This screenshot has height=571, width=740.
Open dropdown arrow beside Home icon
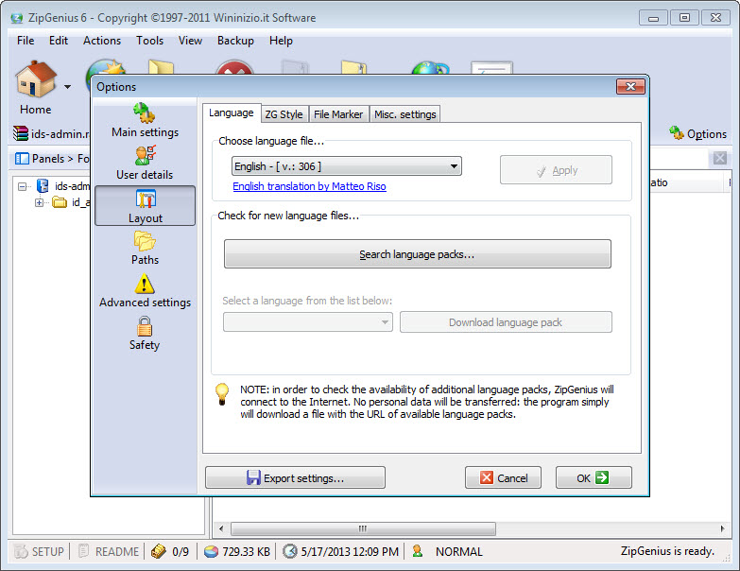67,87
